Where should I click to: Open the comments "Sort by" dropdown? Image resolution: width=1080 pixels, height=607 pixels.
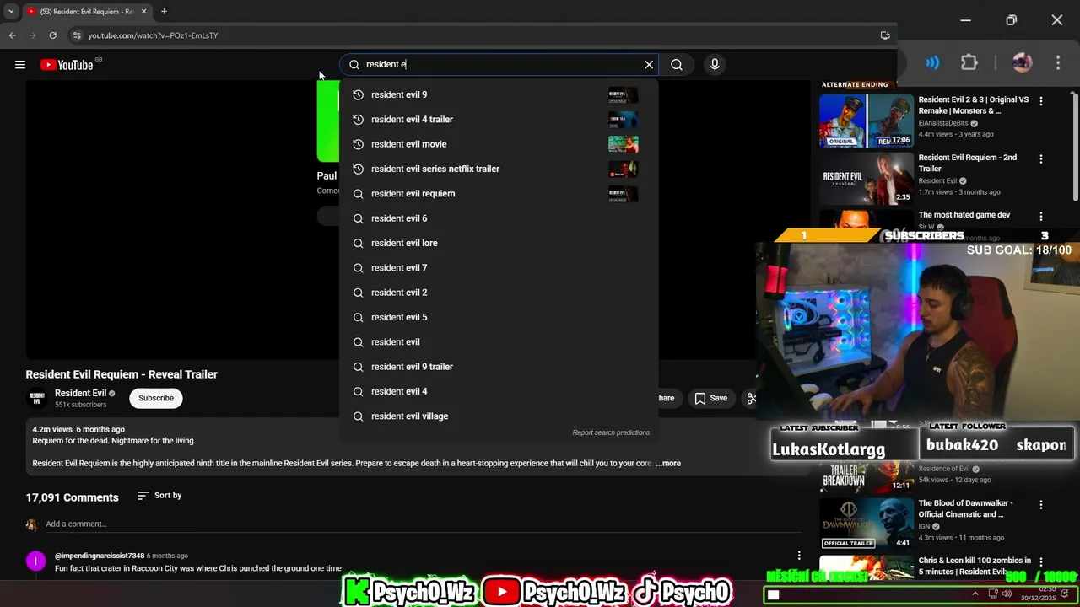tap(159, 496)
